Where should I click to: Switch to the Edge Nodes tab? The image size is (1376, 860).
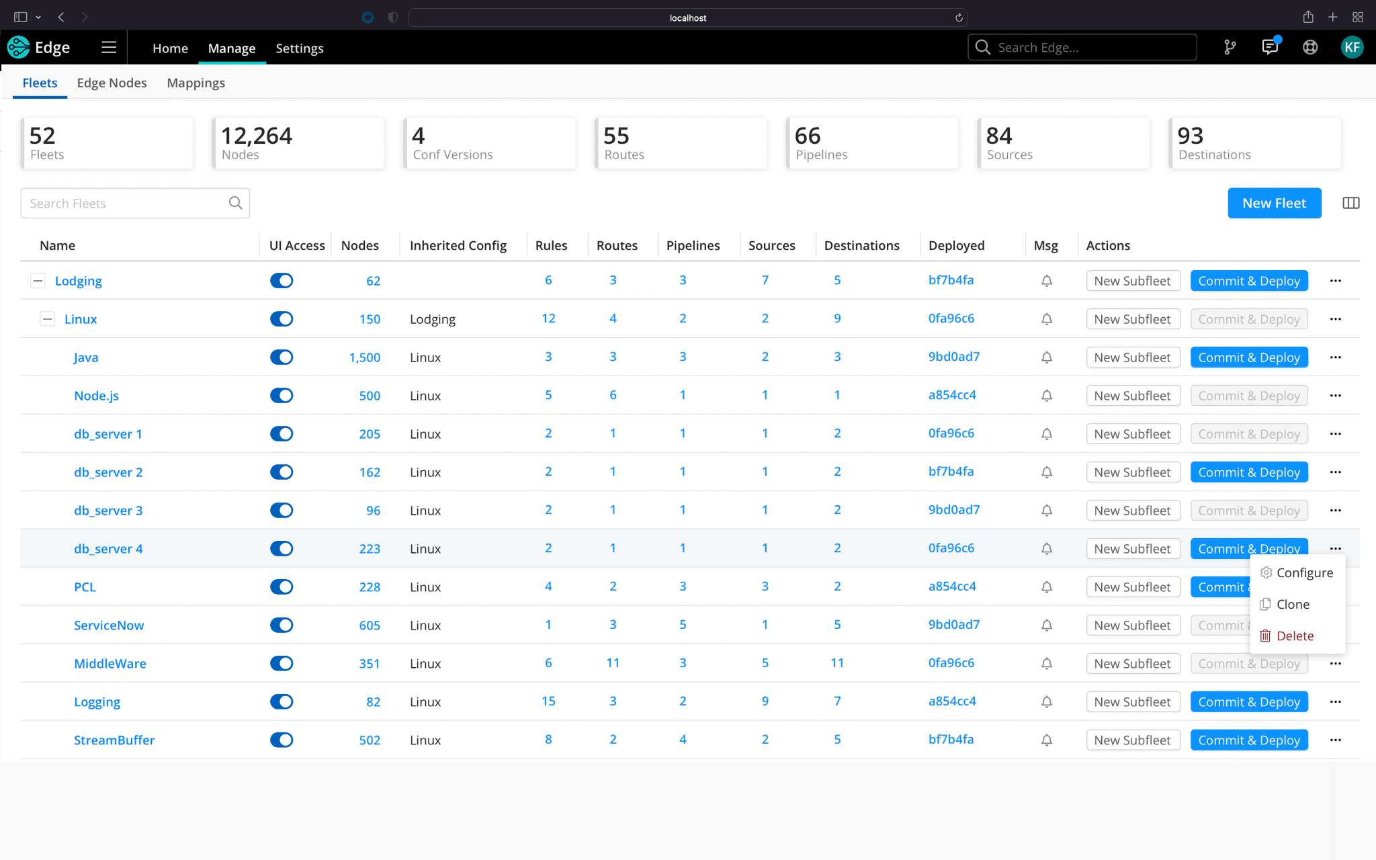coord(112,83)
